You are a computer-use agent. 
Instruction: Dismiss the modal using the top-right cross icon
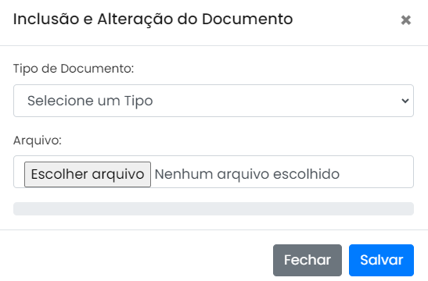pos(406,20)
